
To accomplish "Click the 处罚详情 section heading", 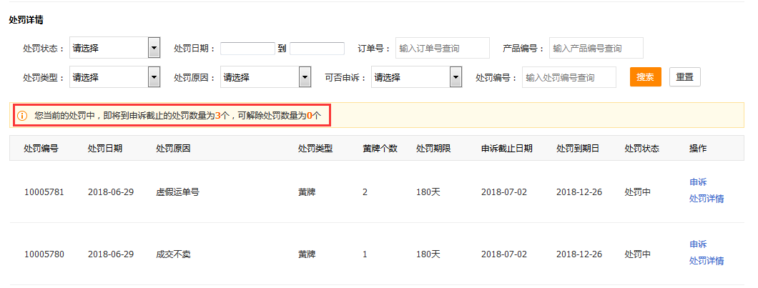I will click(26, 20).
